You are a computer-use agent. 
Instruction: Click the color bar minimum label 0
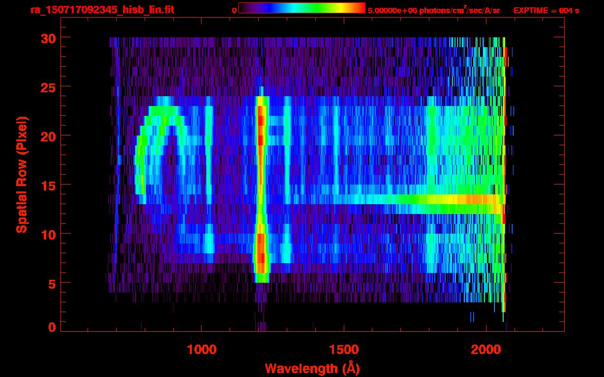[x=234, y=10]
